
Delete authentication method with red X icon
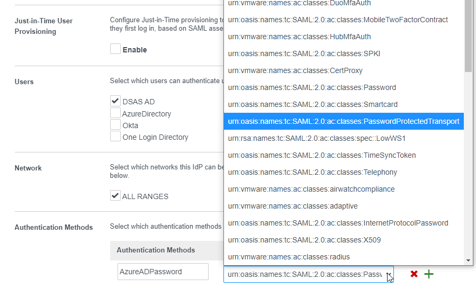click(x=414, y=274)
